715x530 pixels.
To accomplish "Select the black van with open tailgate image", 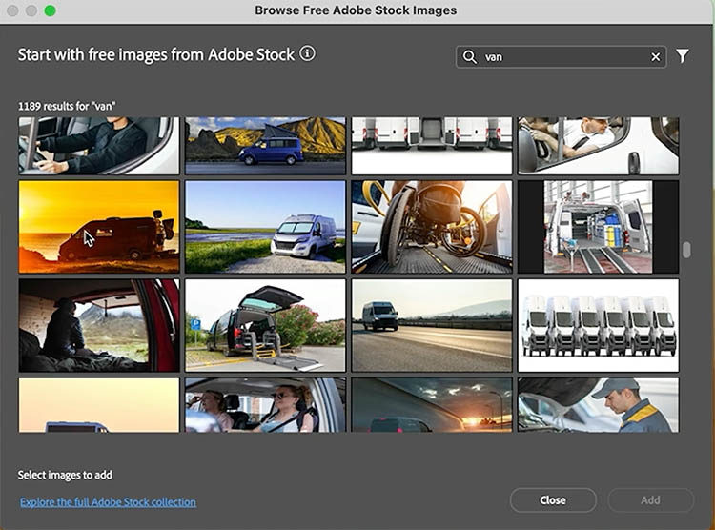I will pos(265,325).
